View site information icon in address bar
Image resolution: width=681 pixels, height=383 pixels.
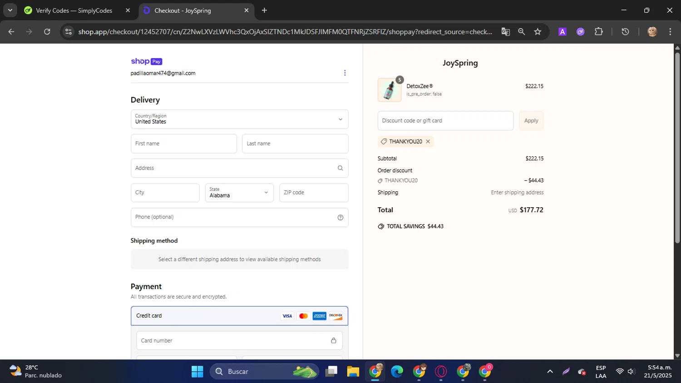69,32
